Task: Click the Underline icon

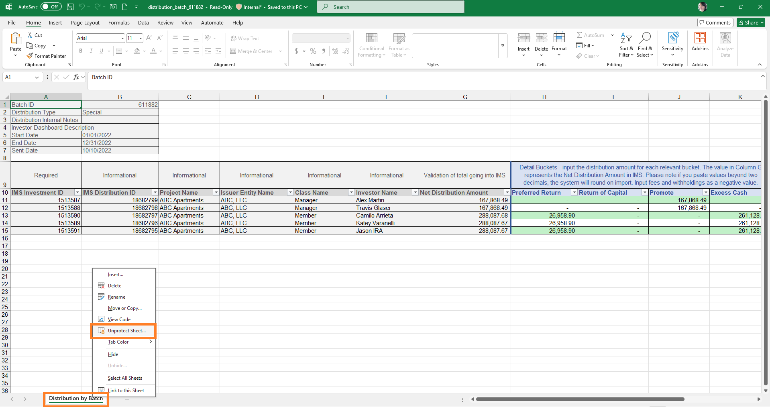Action: [x=101, y=51]
